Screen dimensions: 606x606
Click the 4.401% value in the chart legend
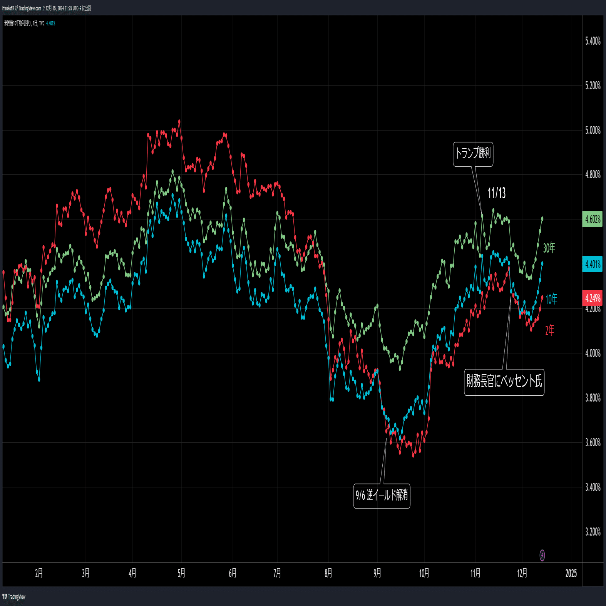(x=51, y=23)
